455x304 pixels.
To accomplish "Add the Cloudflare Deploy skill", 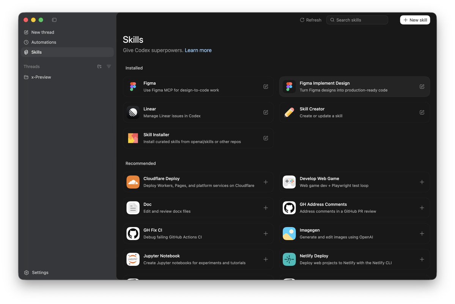I will click(x=266, y=182).
